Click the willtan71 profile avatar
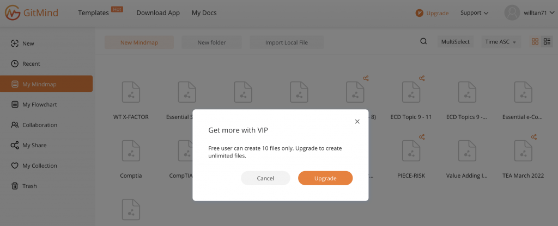The width and height of the screenshot is (558, 226). 512,13
